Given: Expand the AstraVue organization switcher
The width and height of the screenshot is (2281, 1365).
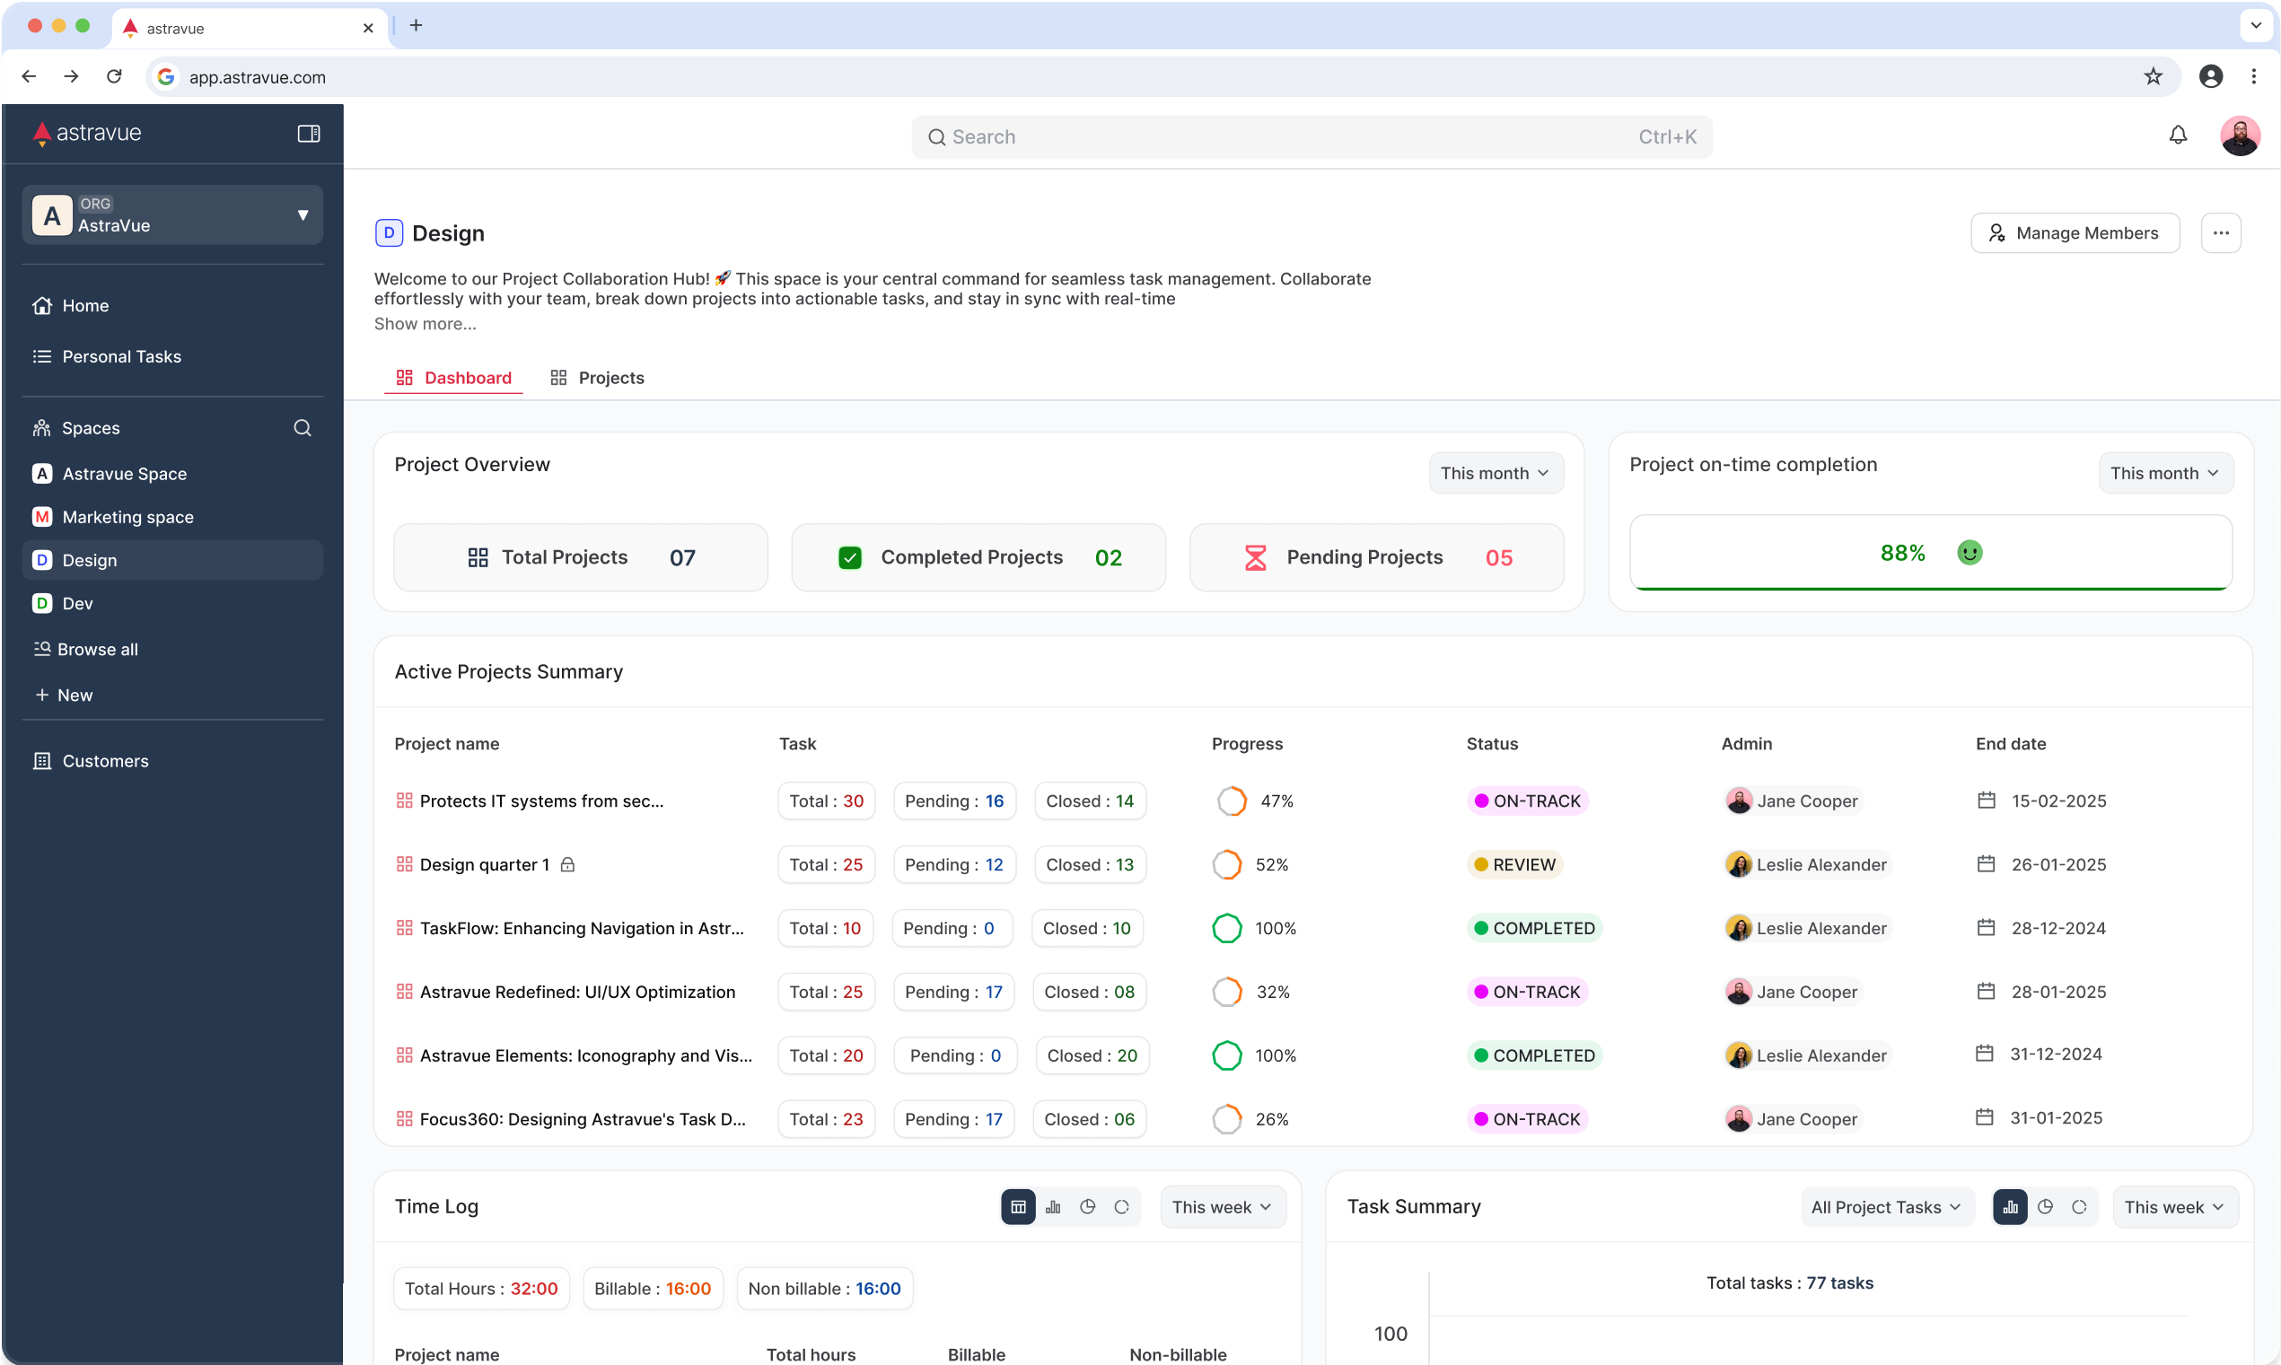Looking at the screenshot, I should [x=172, y=215].
